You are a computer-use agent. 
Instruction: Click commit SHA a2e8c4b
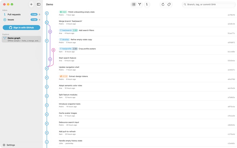(231, 24)
